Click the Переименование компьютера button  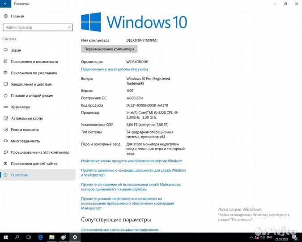109,49
